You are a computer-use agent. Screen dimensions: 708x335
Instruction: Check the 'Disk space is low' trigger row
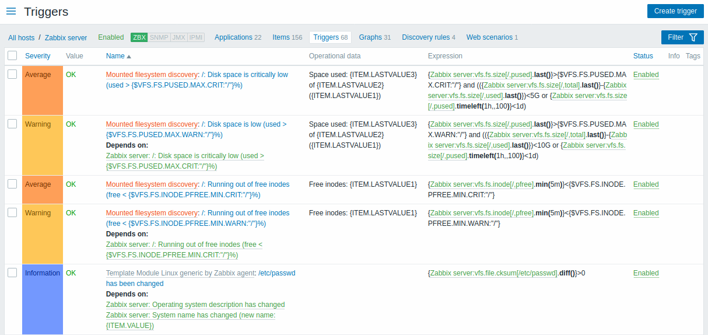pyautogui.click(x=12, y=124)
